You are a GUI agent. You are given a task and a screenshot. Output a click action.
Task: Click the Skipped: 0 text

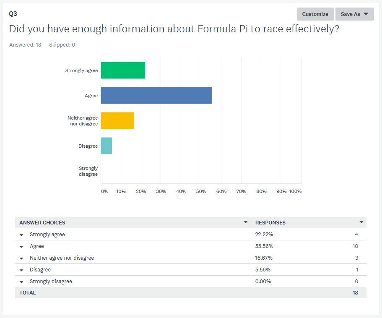pyautogui.click(x=62, y=45)
